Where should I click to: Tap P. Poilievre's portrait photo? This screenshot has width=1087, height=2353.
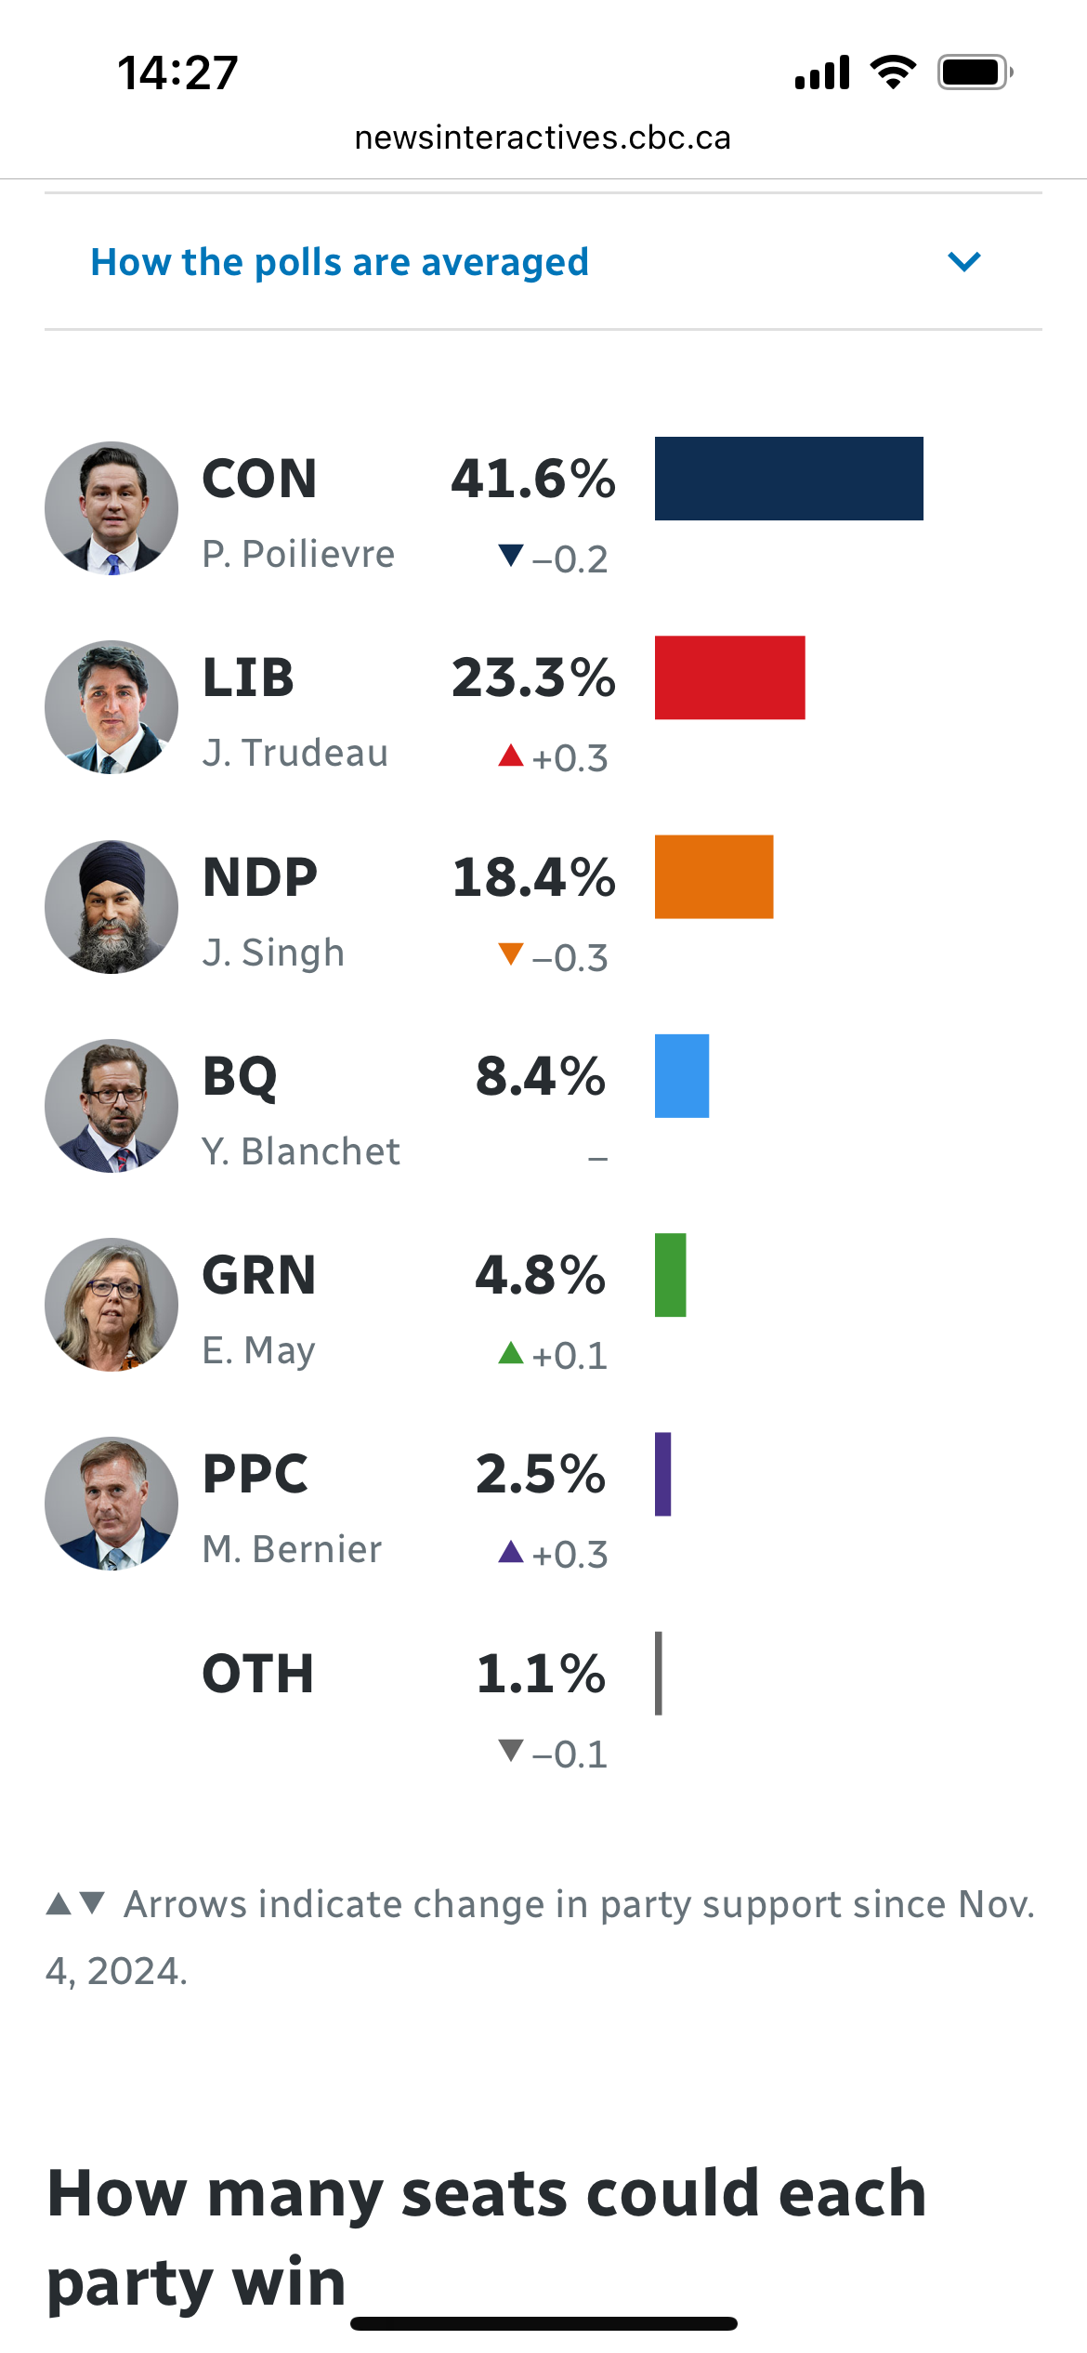click(x=111, y=508)
